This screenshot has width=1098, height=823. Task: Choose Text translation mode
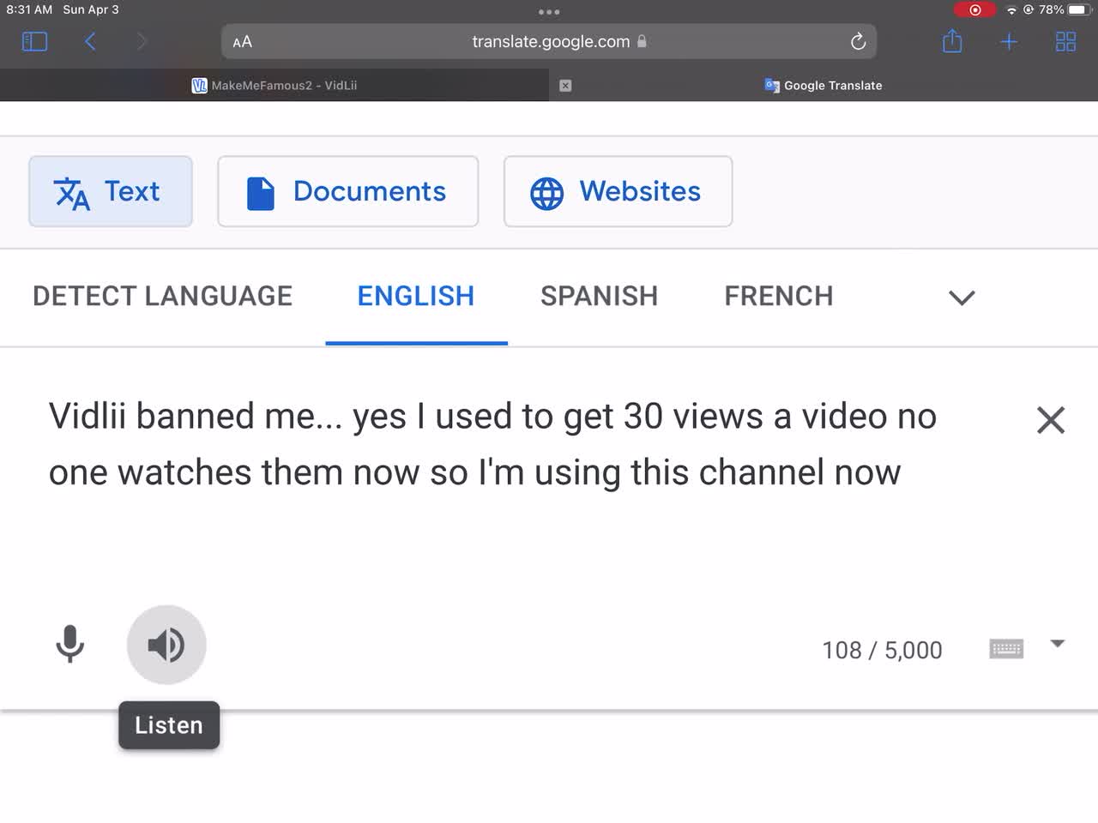[111, 191]
